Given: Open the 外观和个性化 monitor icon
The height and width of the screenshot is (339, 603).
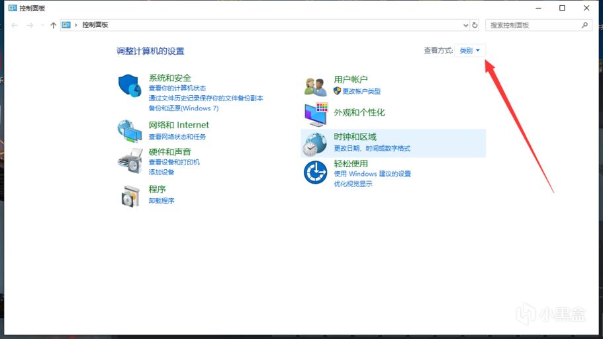Looking at the screenshot, I should (316, 114).
